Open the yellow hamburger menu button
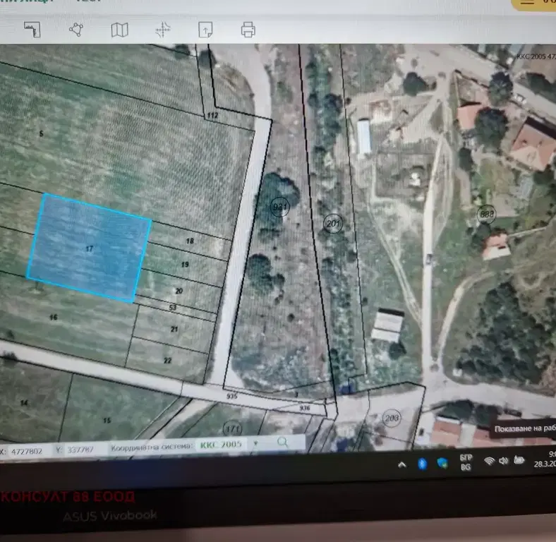 click(534, 4)
